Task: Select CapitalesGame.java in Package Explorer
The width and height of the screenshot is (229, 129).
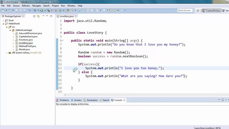Action: point(28,37)
